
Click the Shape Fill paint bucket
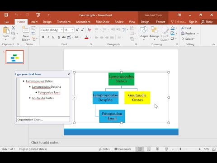tap(173, 28)
